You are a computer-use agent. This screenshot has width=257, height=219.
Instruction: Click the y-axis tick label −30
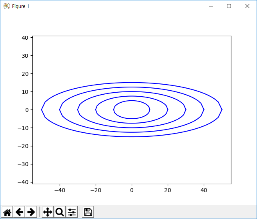click(23, 164)
